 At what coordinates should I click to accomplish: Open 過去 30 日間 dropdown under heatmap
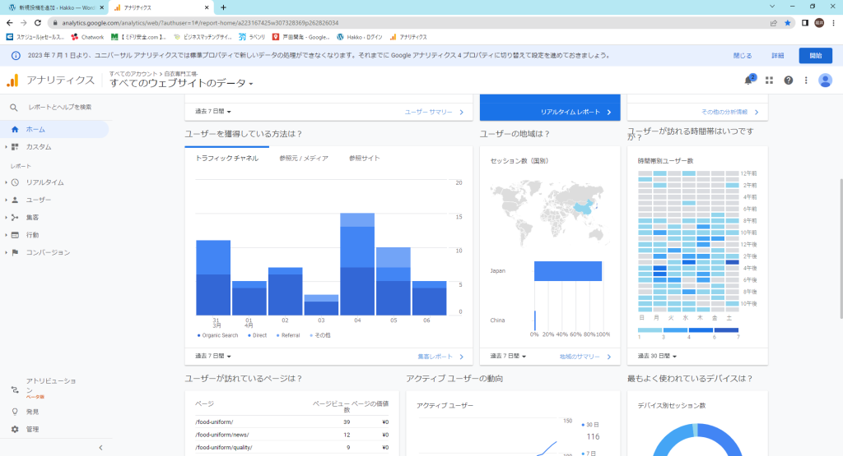click(657, 357)
